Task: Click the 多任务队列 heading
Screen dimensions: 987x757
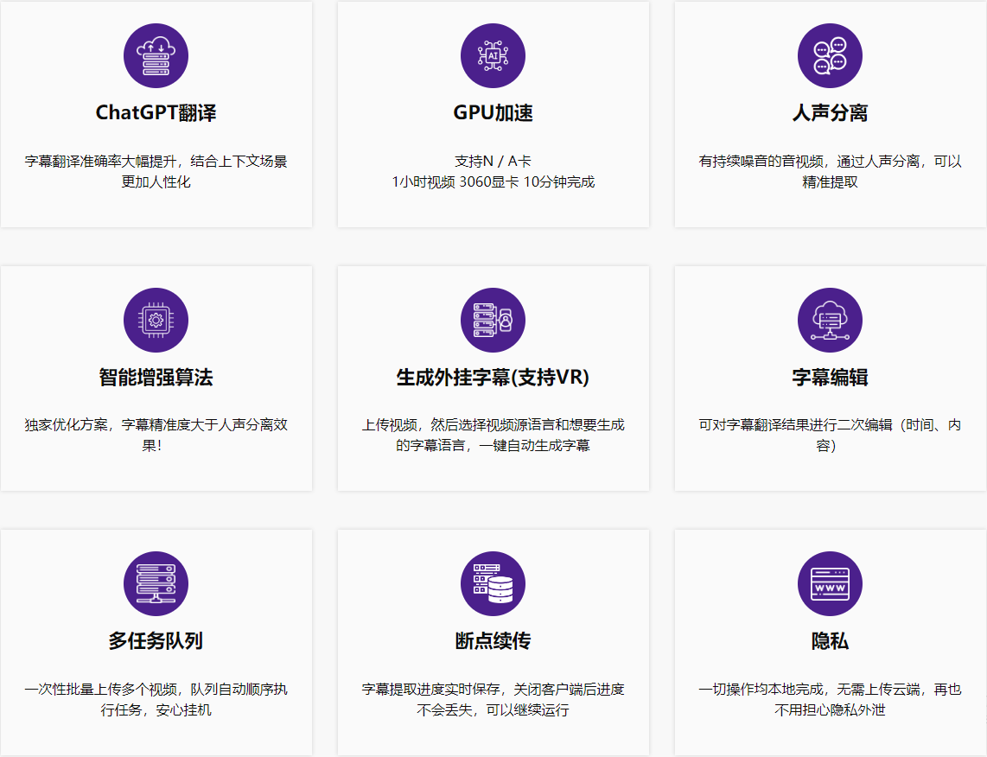Action: (156, 639)
